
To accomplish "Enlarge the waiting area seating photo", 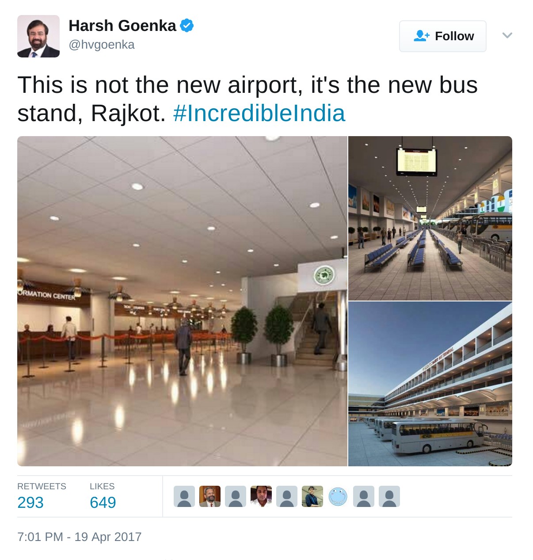I will pos(430,218).
